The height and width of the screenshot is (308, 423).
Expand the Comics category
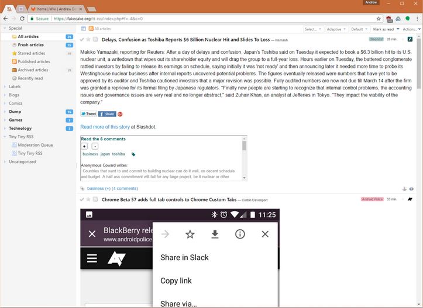click(x=5, y=103)
